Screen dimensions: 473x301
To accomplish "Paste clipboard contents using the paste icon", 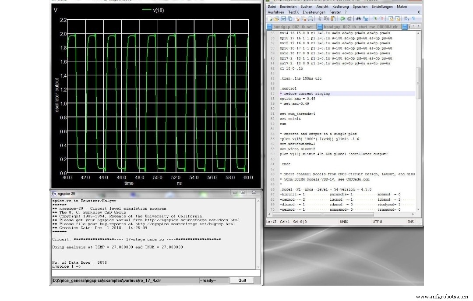I will (x=334, y=19).
